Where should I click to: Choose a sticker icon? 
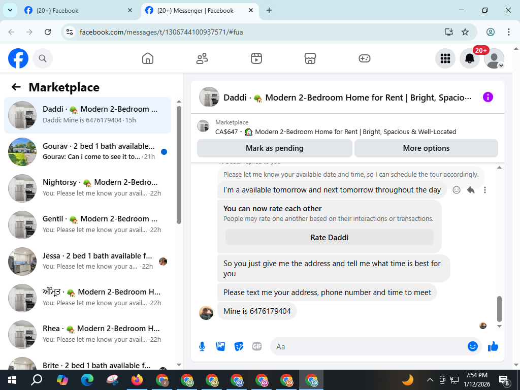pyautogui.click(x=239, y=346)
